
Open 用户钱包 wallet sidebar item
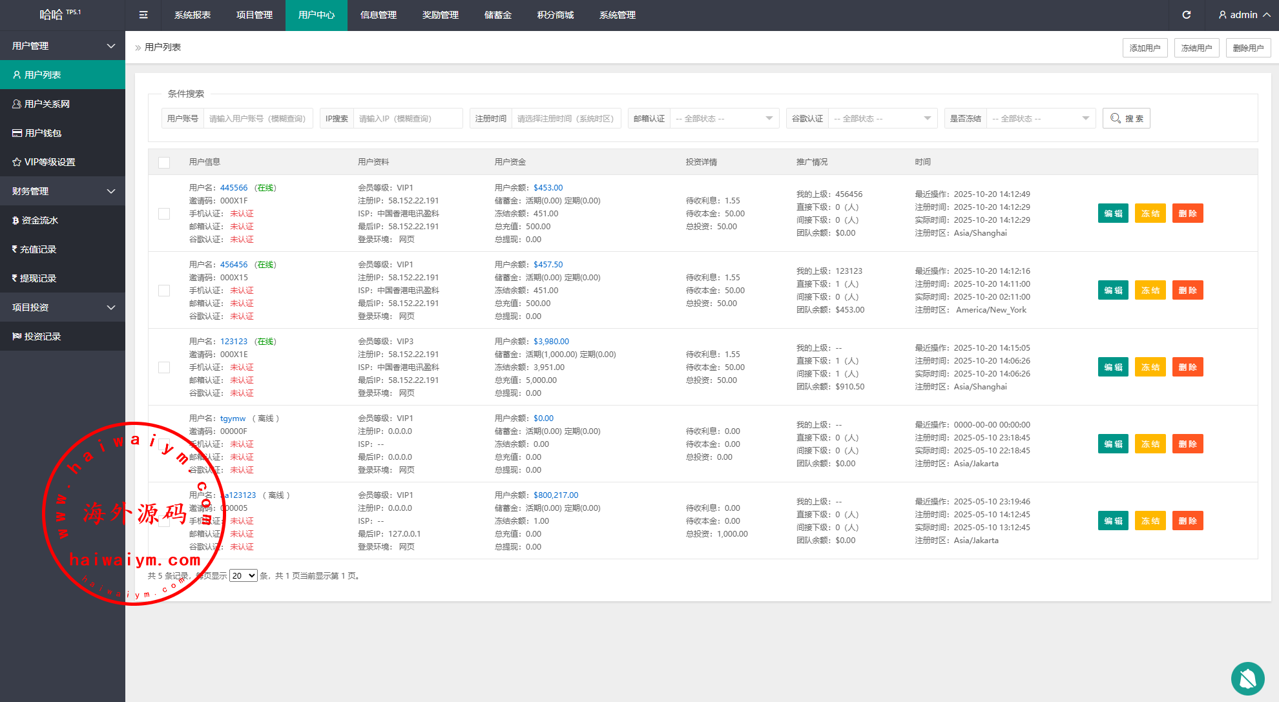click(x=43, y=133)
